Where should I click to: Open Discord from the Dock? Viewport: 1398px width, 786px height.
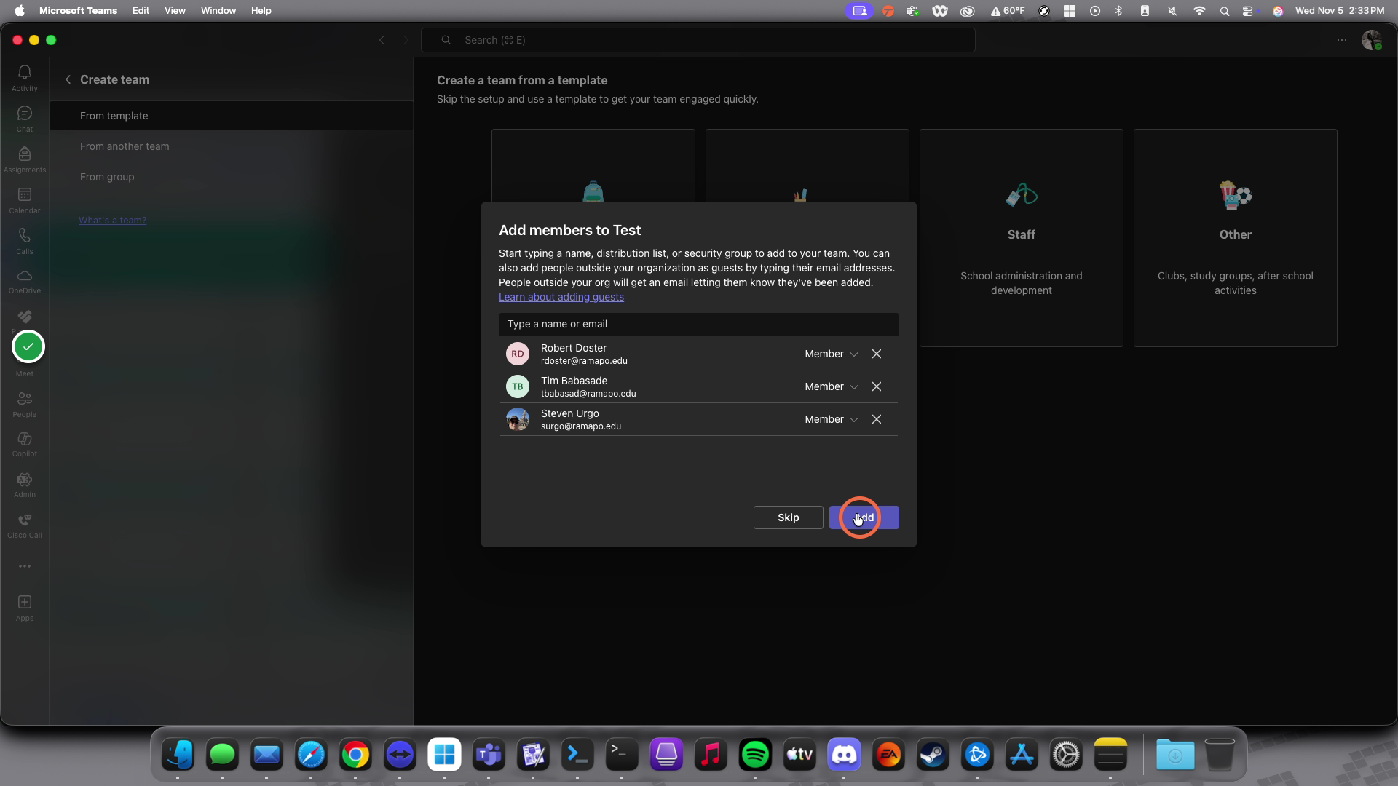pyautogui.click(x=844, y=755)
